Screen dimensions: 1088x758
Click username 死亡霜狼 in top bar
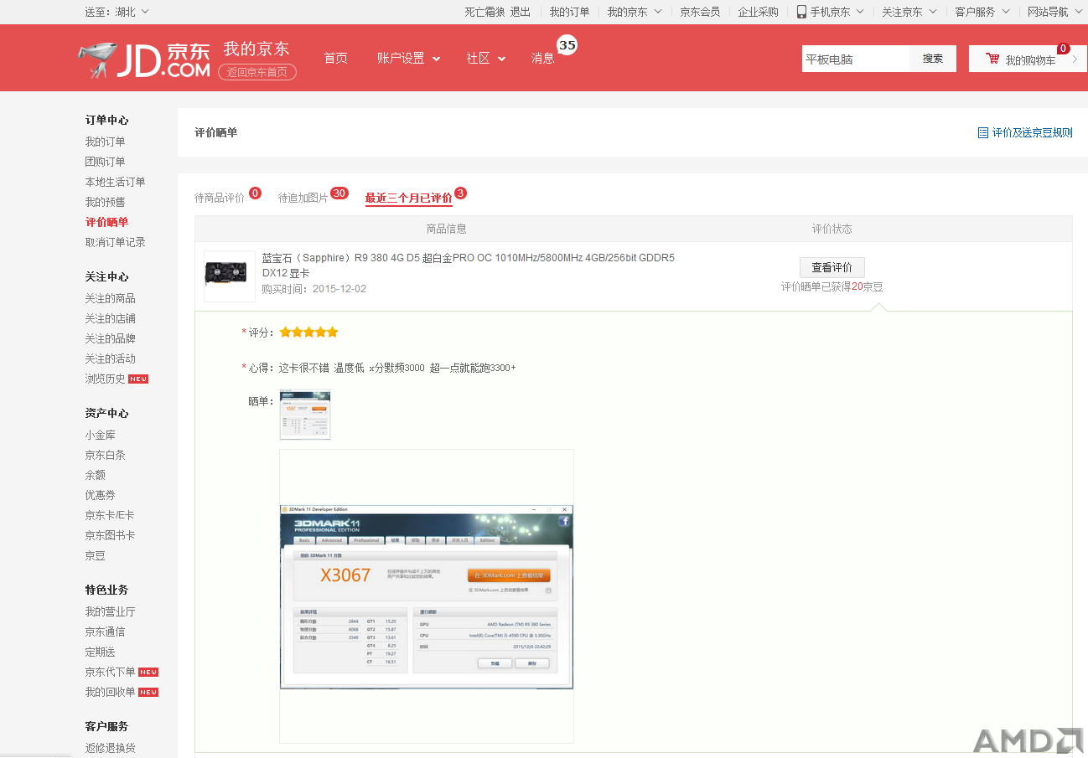[484, 12]
